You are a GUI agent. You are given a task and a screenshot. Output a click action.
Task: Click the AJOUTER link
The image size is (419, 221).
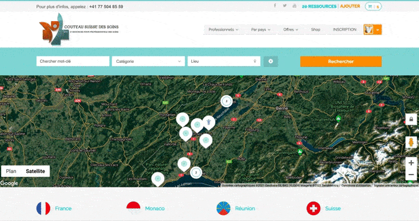point(350,6)
